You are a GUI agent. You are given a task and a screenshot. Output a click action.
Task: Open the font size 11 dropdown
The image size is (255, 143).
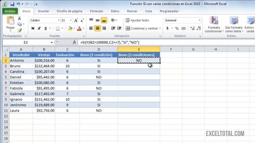pos(71,20)
